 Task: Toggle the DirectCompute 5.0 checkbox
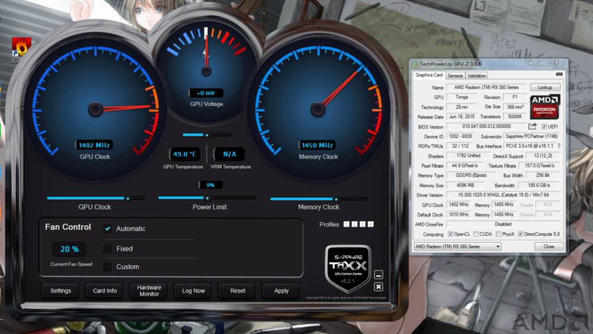[521, 235]
